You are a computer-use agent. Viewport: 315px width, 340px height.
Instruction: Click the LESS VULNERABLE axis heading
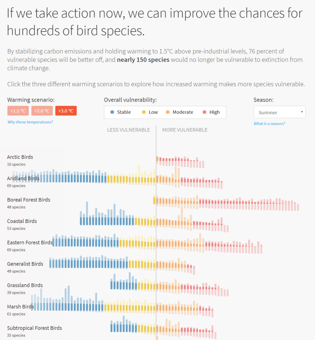[x=128, y=130]
